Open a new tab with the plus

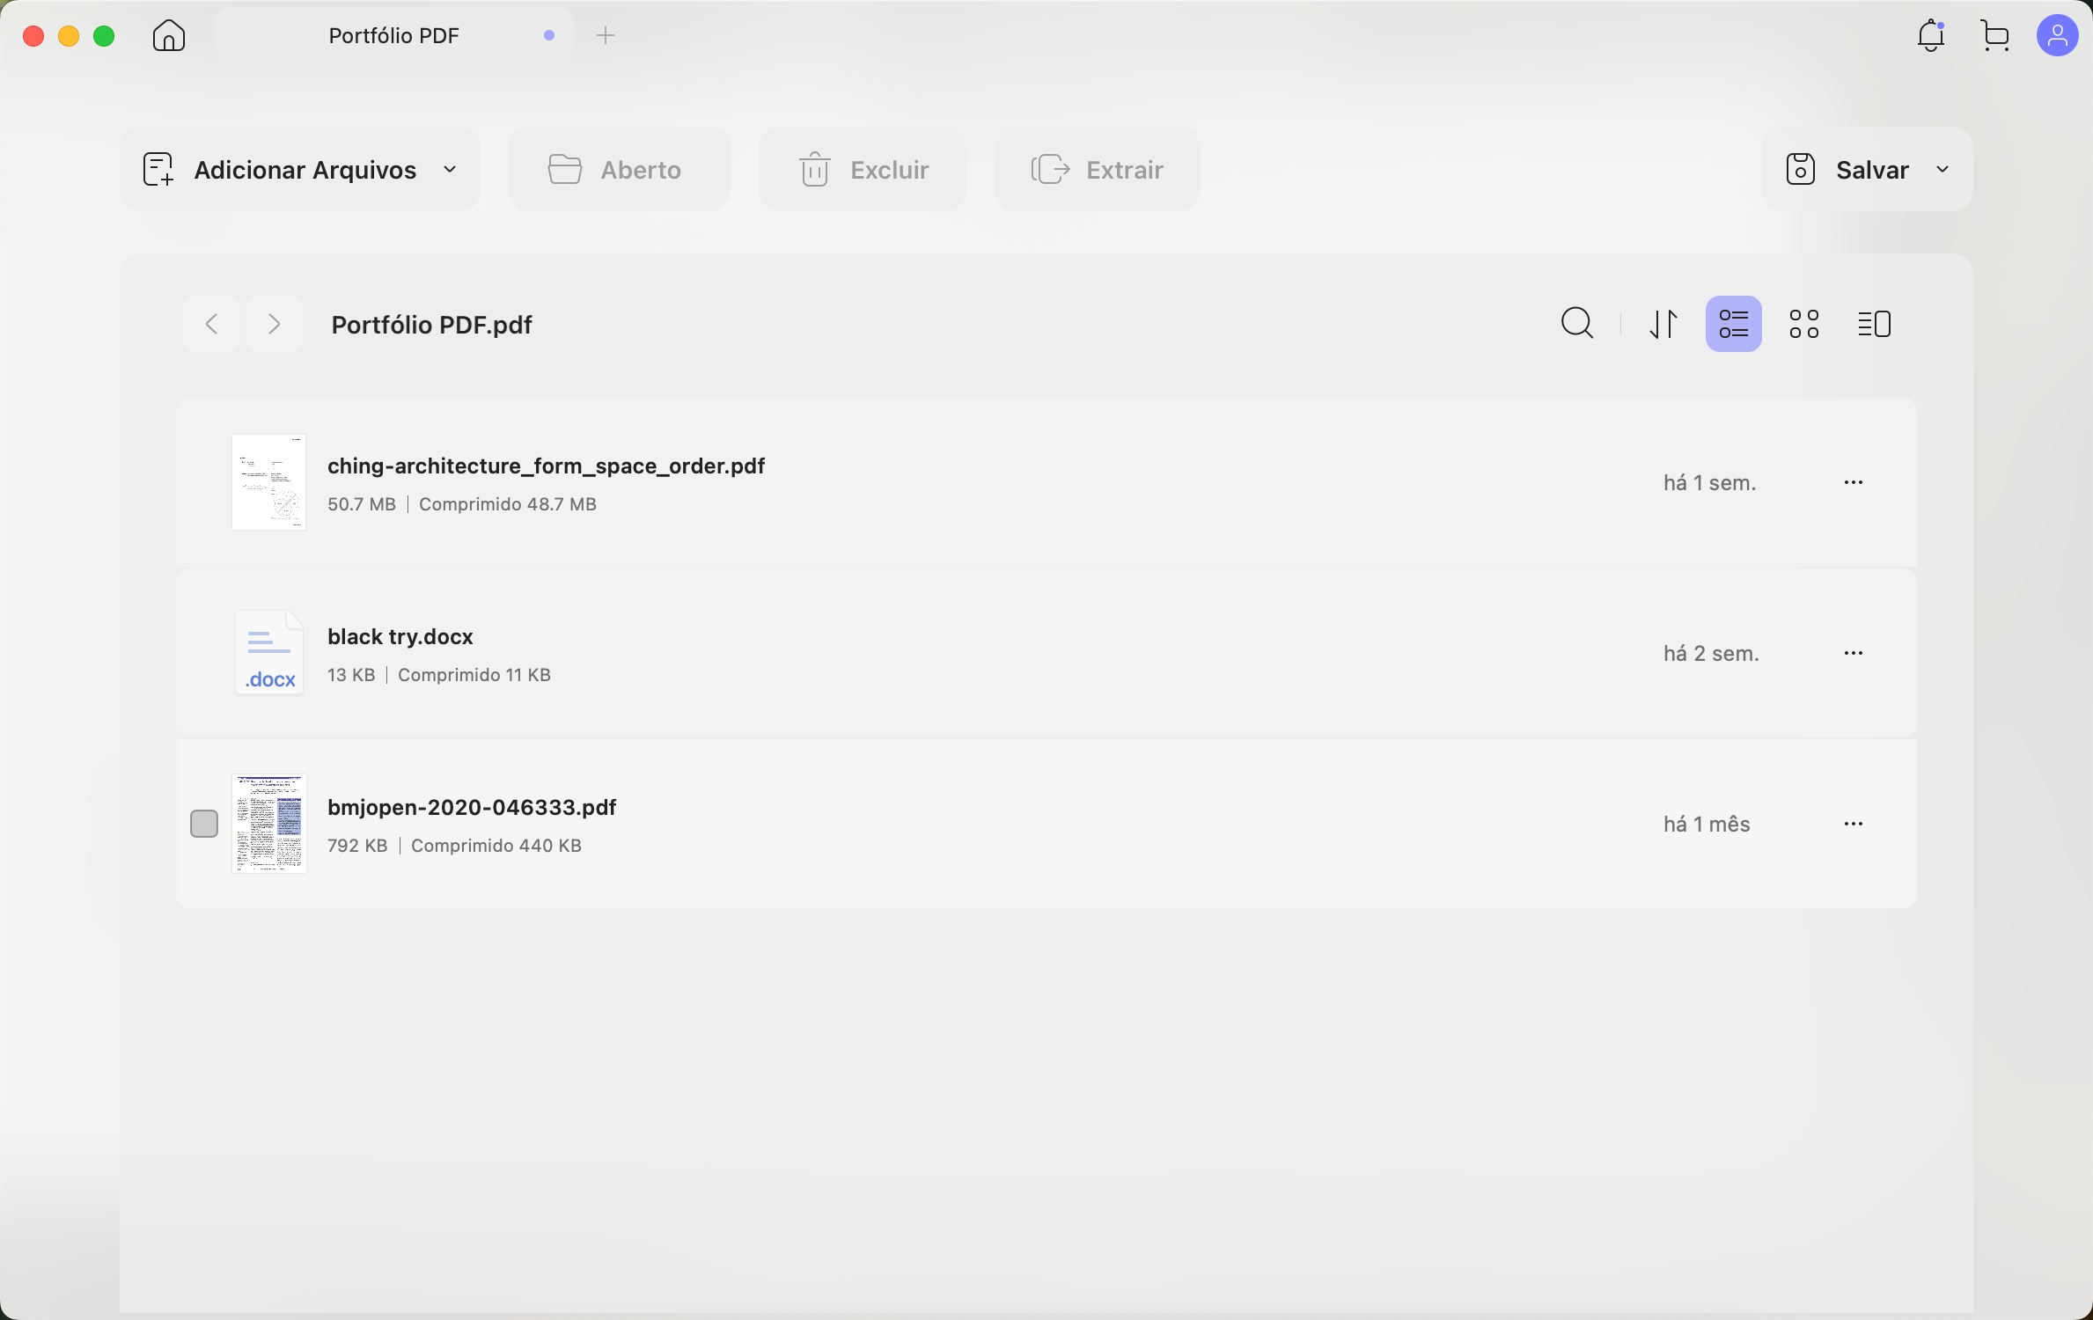pyautogui.click(x=606, y=35)
